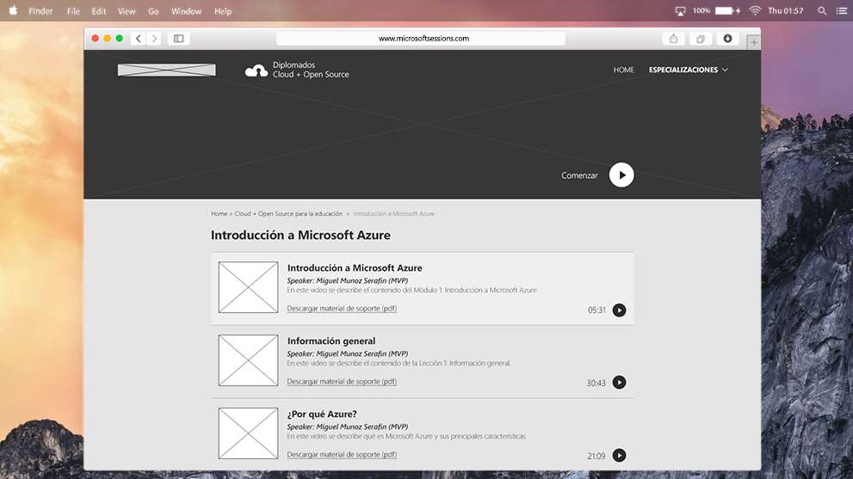The width and height of the screenshot is (853, 479).
Task: Click the microsoftsessions.com address bar
Action: (421, 39)
